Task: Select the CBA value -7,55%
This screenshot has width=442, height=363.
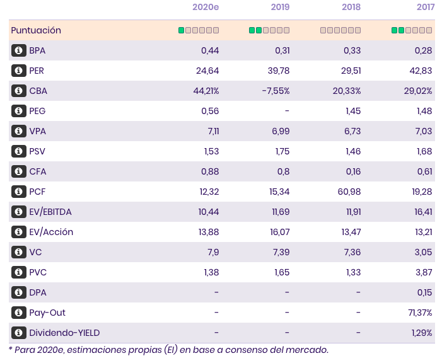Action: (276, 91)
